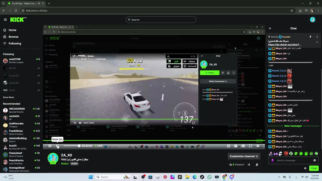Adjust the stream volume slider
Screen dimensions: 322x181
[72, 146]
